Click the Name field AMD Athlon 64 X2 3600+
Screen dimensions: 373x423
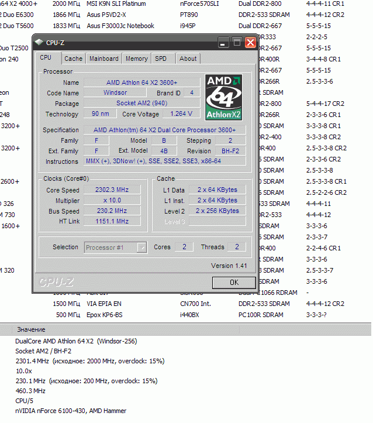pyautogui.click(x=141, y=82)
